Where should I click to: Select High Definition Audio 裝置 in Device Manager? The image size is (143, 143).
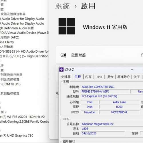17,28
